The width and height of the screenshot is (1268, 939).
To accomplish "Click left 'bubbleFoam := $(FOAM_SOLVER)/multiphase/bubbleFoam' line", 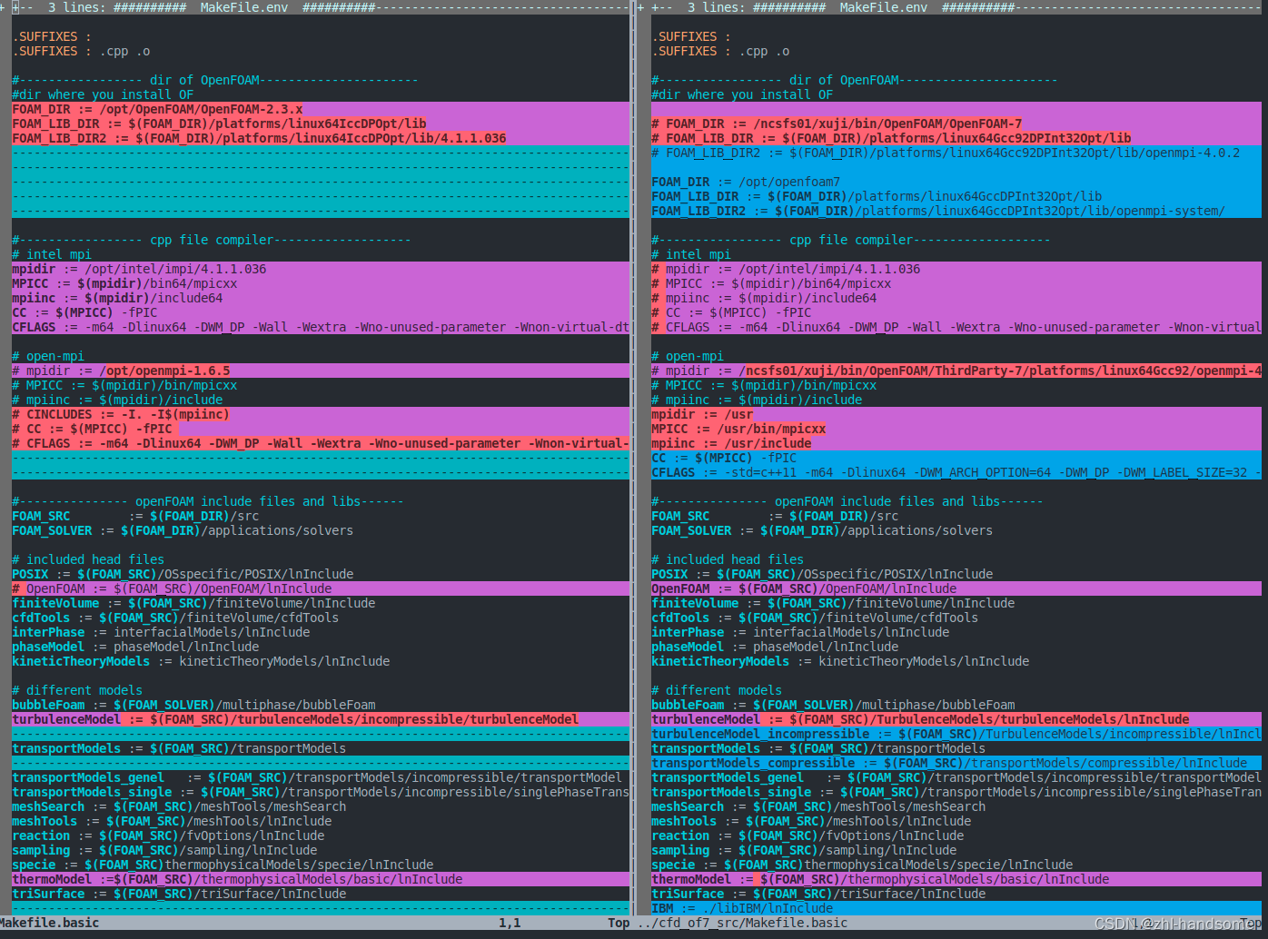I will 193,705.
